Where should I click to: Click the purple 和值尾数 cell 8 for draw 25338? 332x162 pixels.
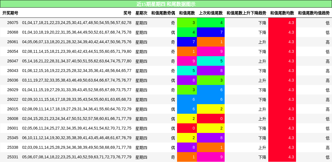pos(187,147)
